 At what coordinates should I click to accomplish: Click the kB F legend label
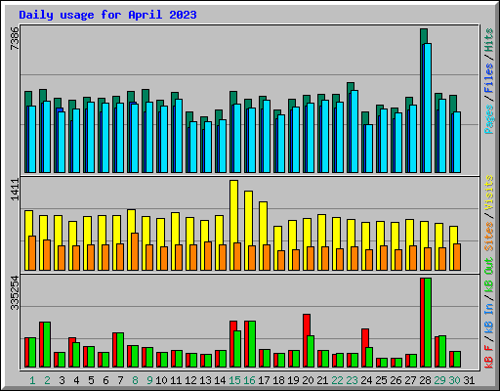[489, 357]
